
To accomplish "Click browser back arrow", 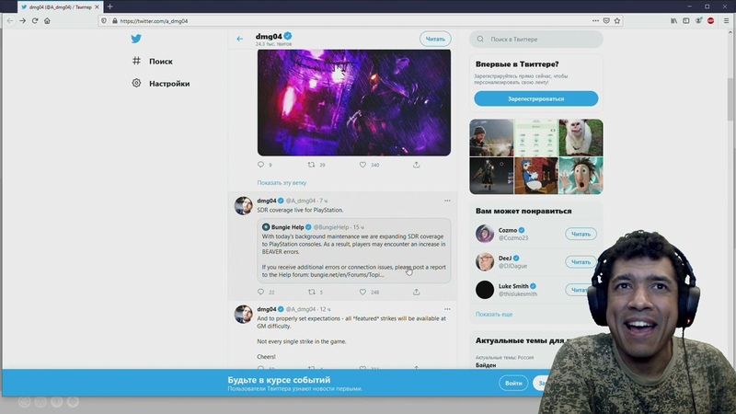I will click(x=10, y=20).
